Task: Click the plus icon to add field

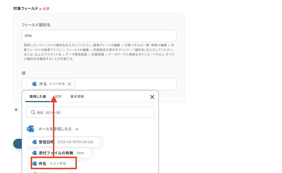Action: pos(16,110)
